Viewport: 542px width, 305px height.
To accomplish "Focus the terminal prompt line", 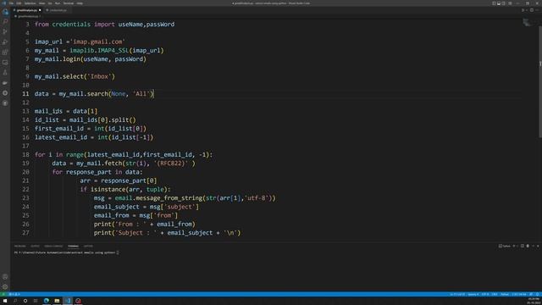I will click(66, 252).
